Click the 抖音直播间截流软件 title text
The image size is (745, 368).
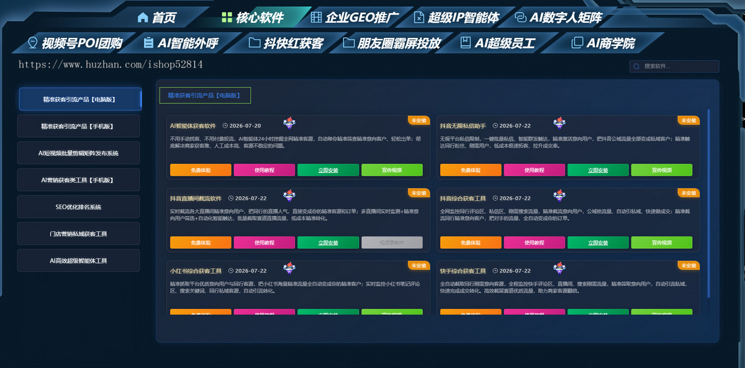[x=196, y=199]
